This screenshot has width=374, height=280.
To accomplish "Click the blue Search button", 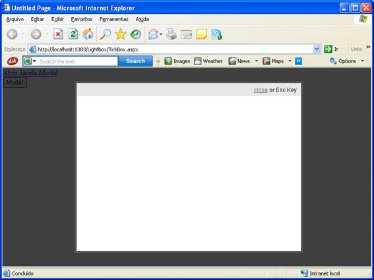I will [135, 61].
